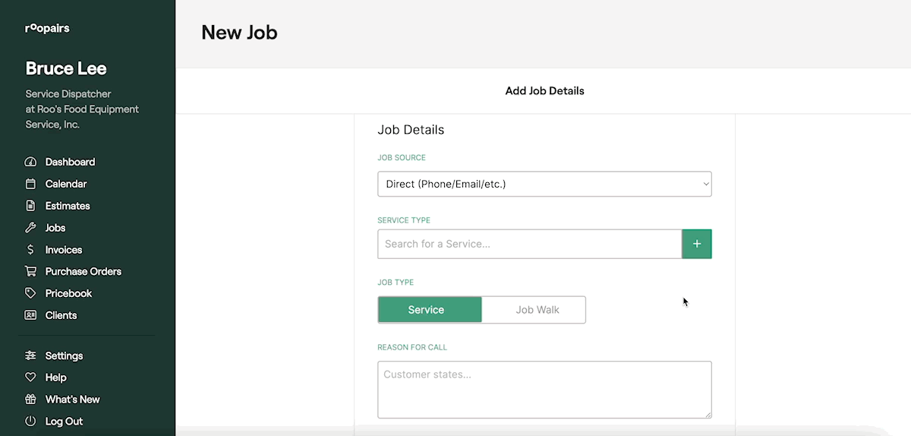Viewport: 911px width, 436px height.
Task: Click the Jobs wrench icon
Action: pyautogui.click(x=30, y=228)
